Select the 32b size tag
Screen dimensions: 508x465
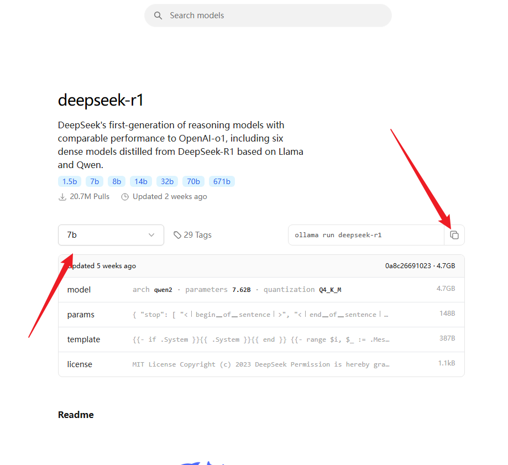pyautogui.click(x=167, y=181)
